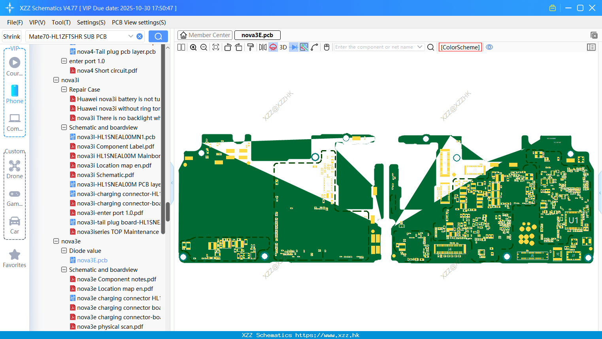Viewport: 602px width, 339px height.
Task: Click the mouse mode icon
Action: point(326,47)
